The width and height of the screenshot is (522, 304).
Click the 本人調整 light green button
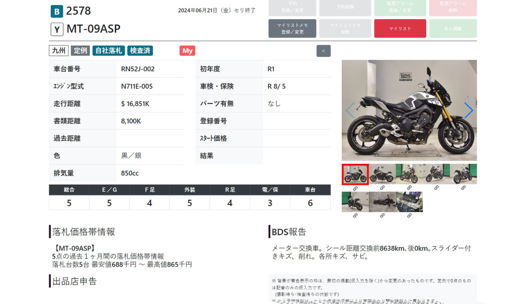point(453,28)
